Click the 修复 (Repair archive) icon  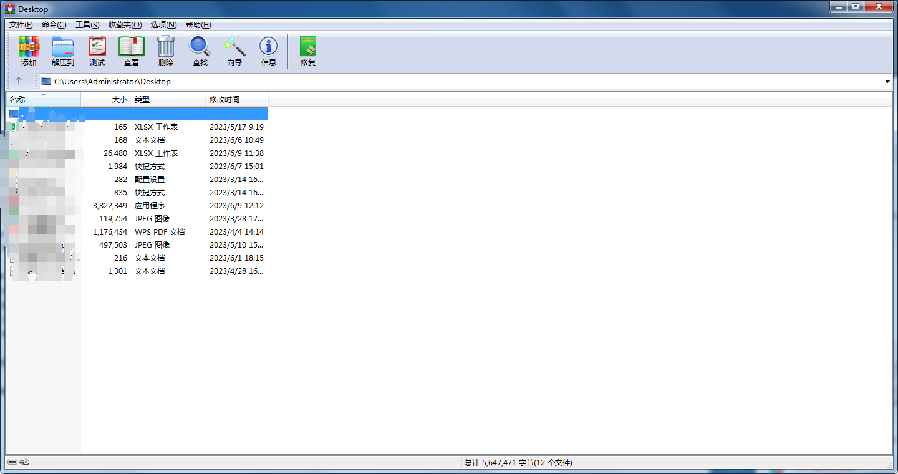307,51
